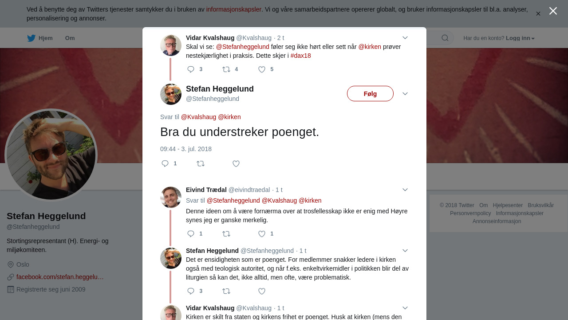Open the #dax18 hashtag link
This screenshot has width=568, height=320.
click(x=300, y=56)
